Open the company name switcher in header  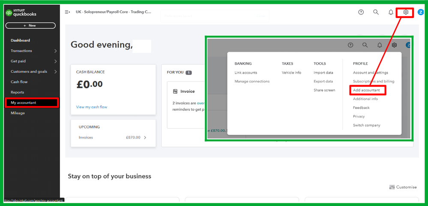(x=114, y=12)
